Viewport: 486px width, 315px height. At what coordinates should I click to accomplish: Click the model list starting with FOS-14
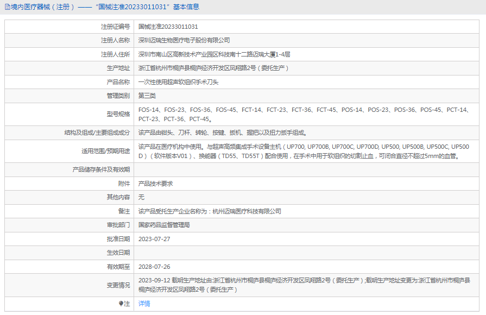(x=305, y=115)
